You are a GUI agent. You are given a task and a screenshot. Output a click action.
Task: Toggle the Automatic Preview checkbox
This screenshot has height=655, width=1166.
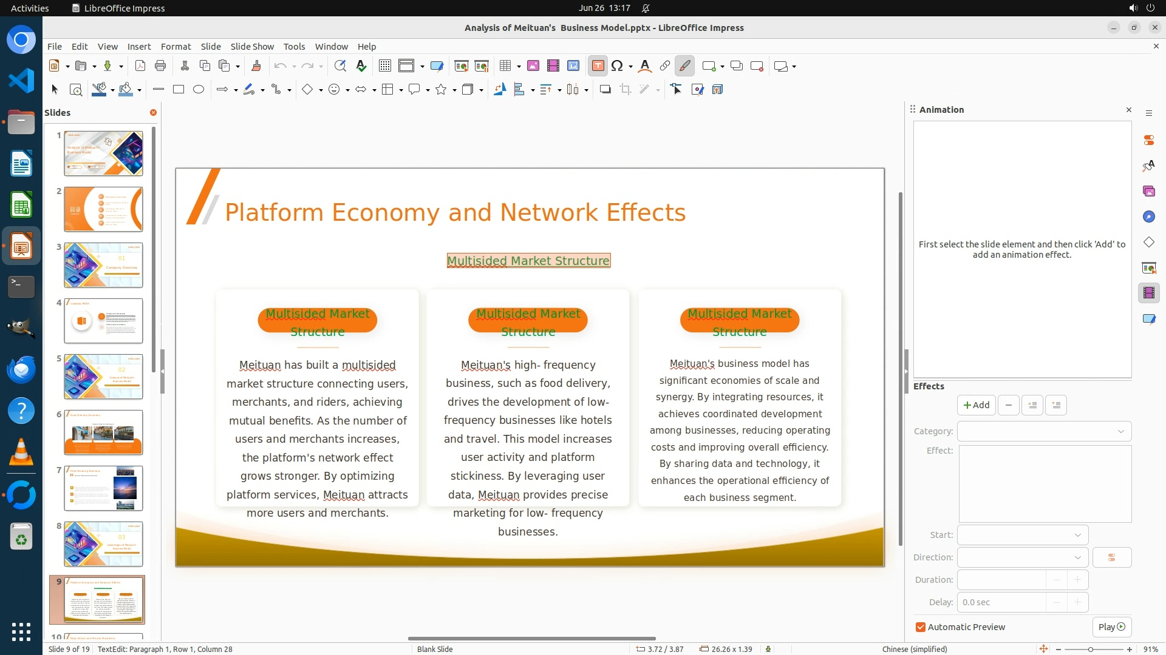(x=921, y=627)
